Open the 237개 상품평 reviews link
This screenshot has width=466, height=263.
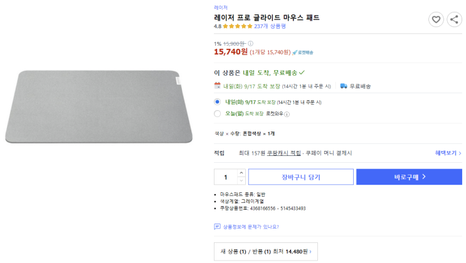270,26
